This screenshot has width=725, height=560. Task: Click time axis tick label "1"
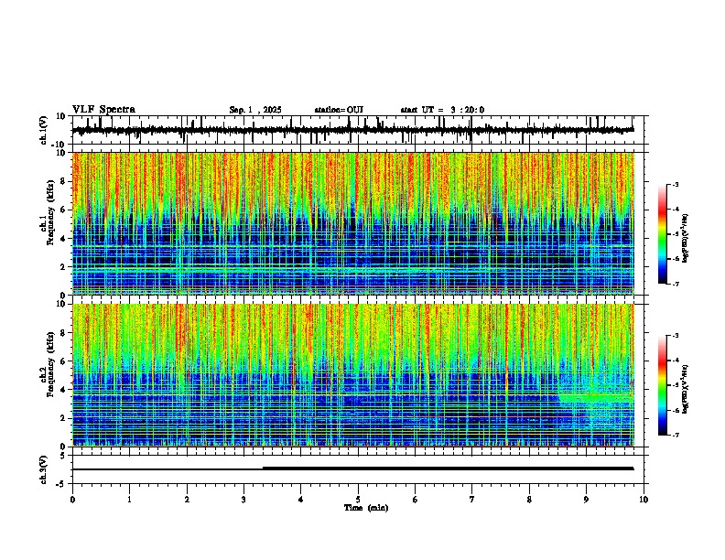[x=130, y=500]
